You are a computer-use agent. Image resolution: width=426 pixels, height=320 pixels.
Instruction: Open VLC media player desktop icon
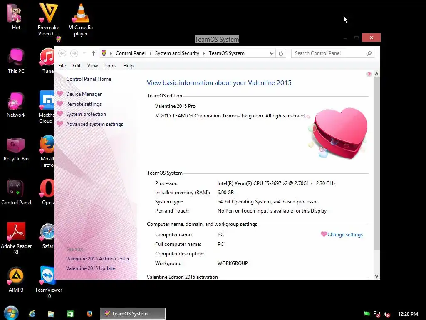(81, 19)
